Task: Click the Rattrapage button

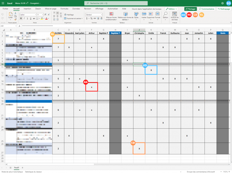Action: pyautogui.click(x=224, y=9)
